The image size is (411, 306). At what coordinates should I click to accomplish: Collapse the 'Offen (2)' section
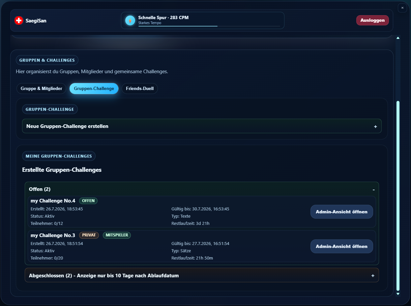202,189
